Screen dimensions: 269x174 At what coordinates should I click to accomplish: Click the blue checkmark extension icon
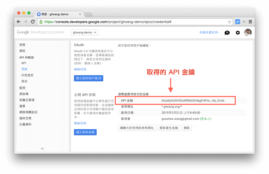pyautogui.click(x=238, y=22)
